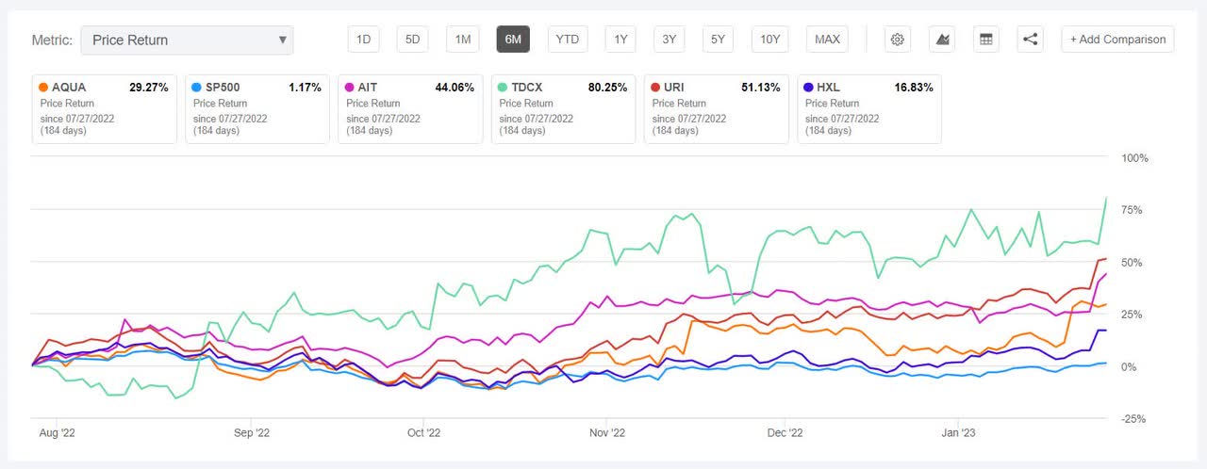
Task: Select the 10Y time range
Action: [x=770, y=39]
